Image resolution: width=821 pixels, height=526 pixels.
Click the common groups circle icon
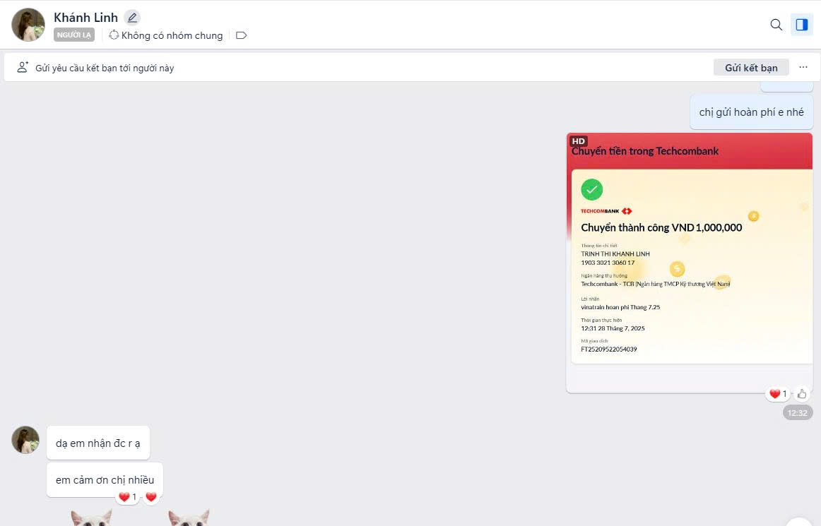tap(114, 35)
